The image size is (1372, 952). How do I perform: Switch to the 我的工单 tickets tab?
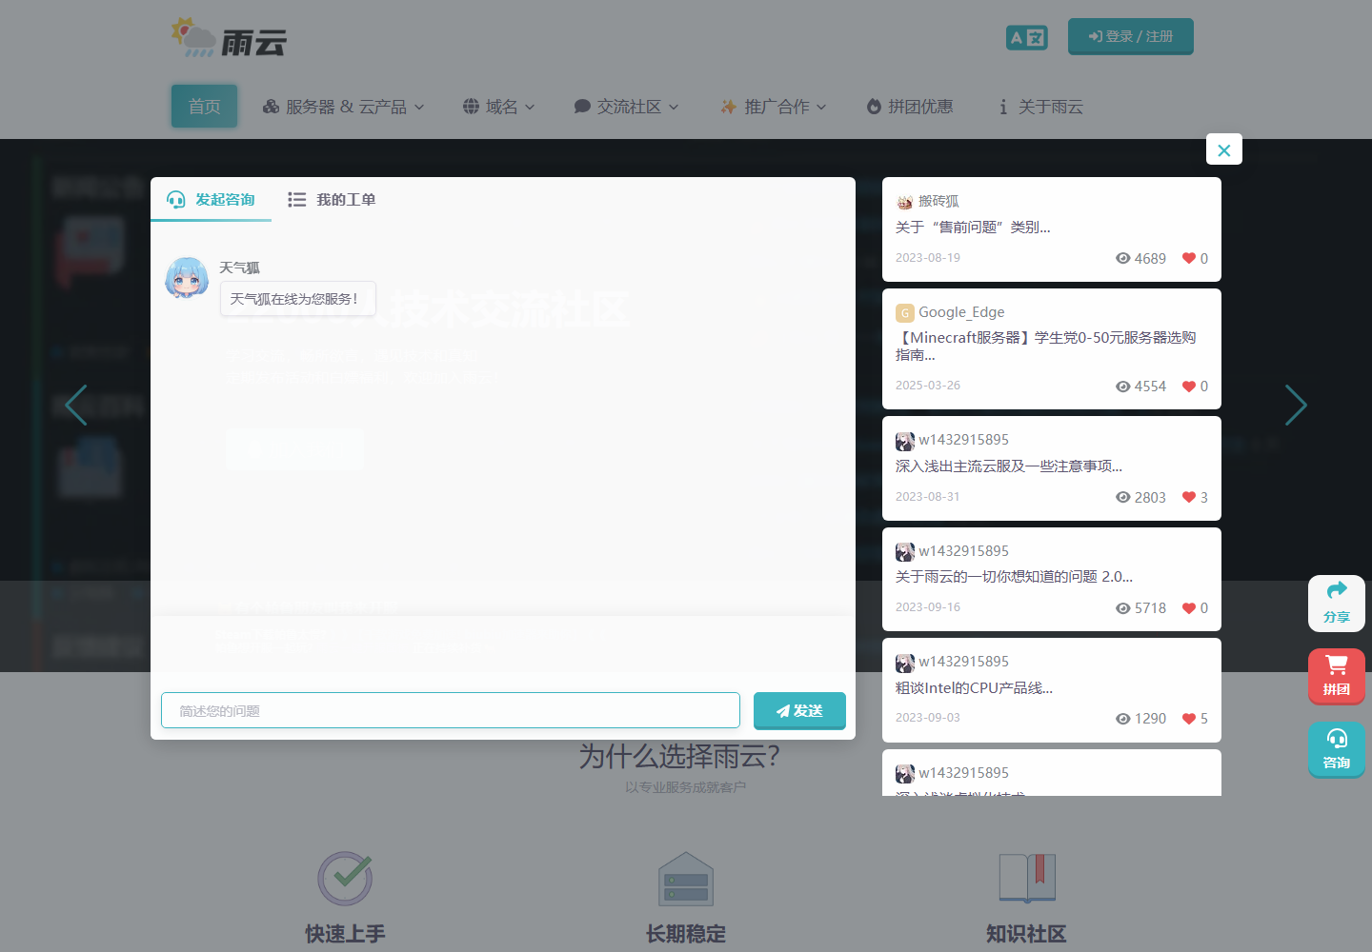[x=332, y=199]
